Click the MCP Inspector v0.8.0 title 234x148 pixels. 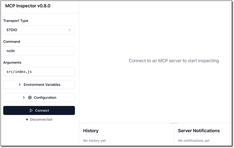pyautogui.click(x=28, y=6)
